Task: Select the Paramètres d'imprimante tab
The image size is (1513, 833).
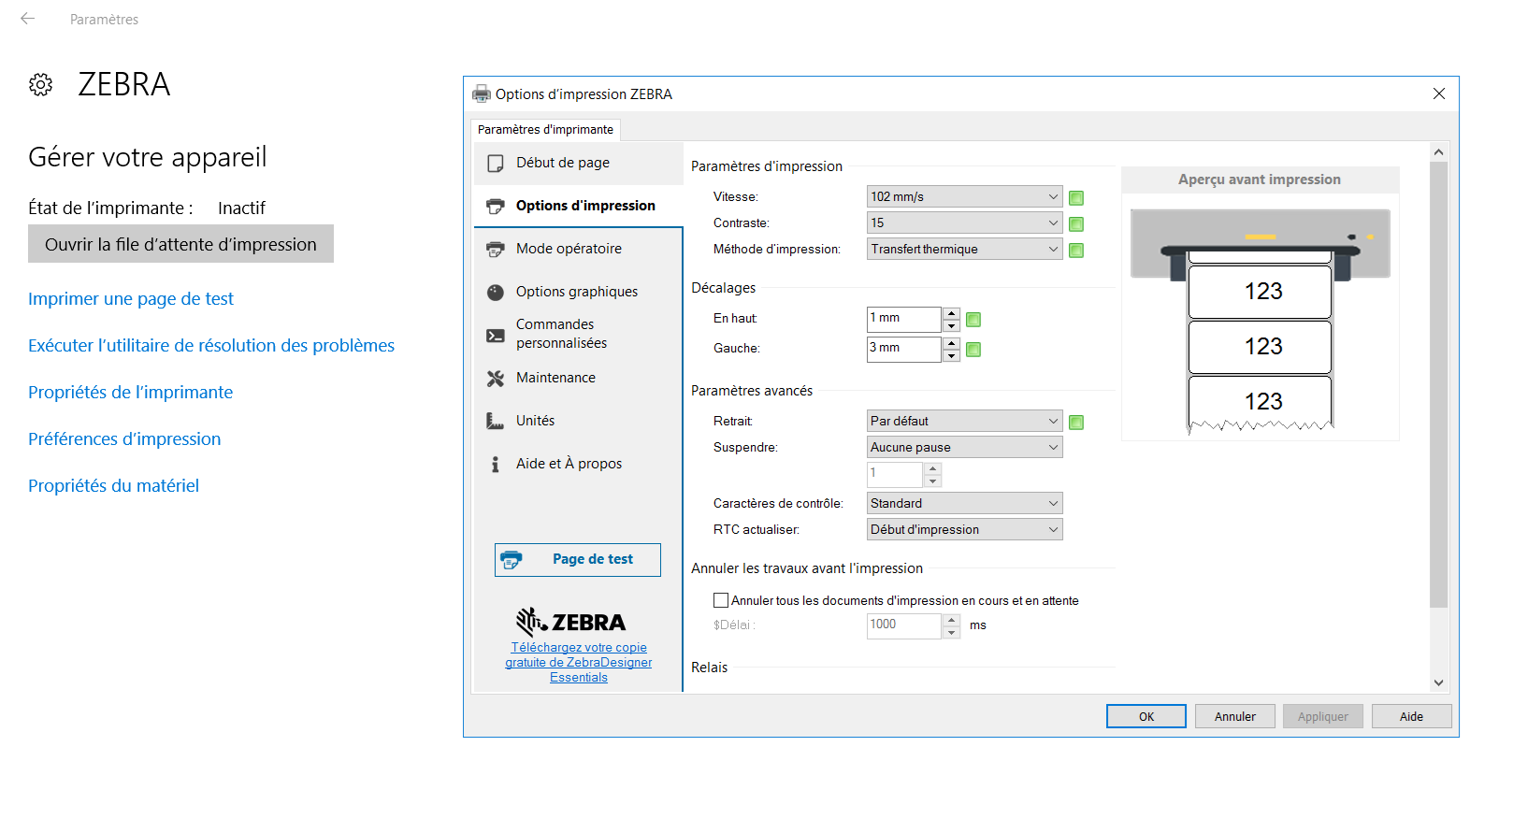Action: (545, 129)
